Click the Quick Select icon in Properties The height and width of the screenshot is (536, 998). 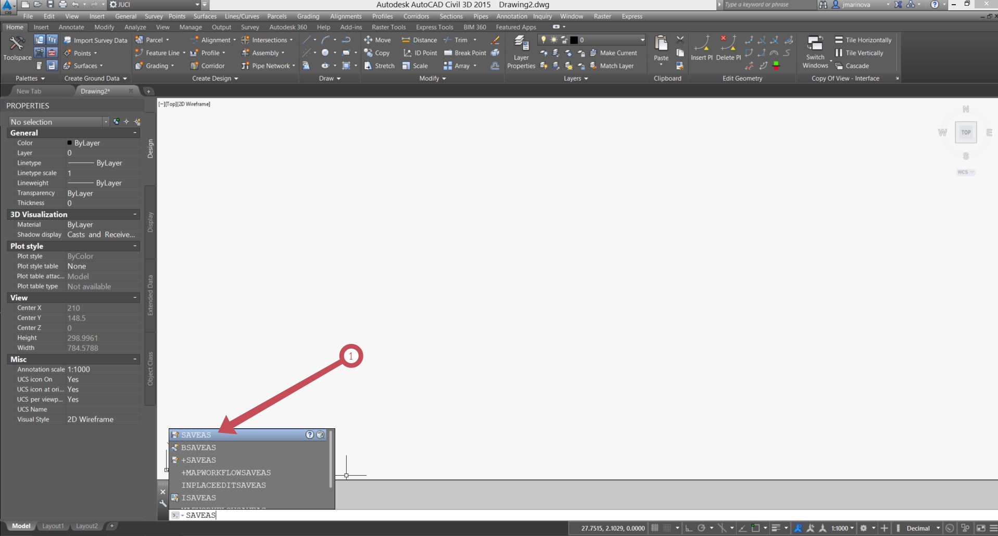[x=137, y=122]
